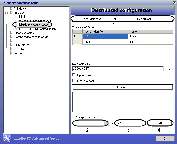Click the '<' copy system ID button

pos(169,69)
